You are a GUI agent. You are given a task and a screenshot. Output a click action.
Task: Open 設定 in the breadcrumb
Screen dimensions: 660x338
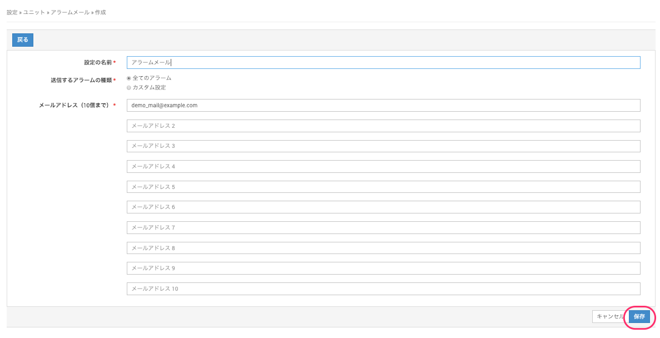[12, 12]
